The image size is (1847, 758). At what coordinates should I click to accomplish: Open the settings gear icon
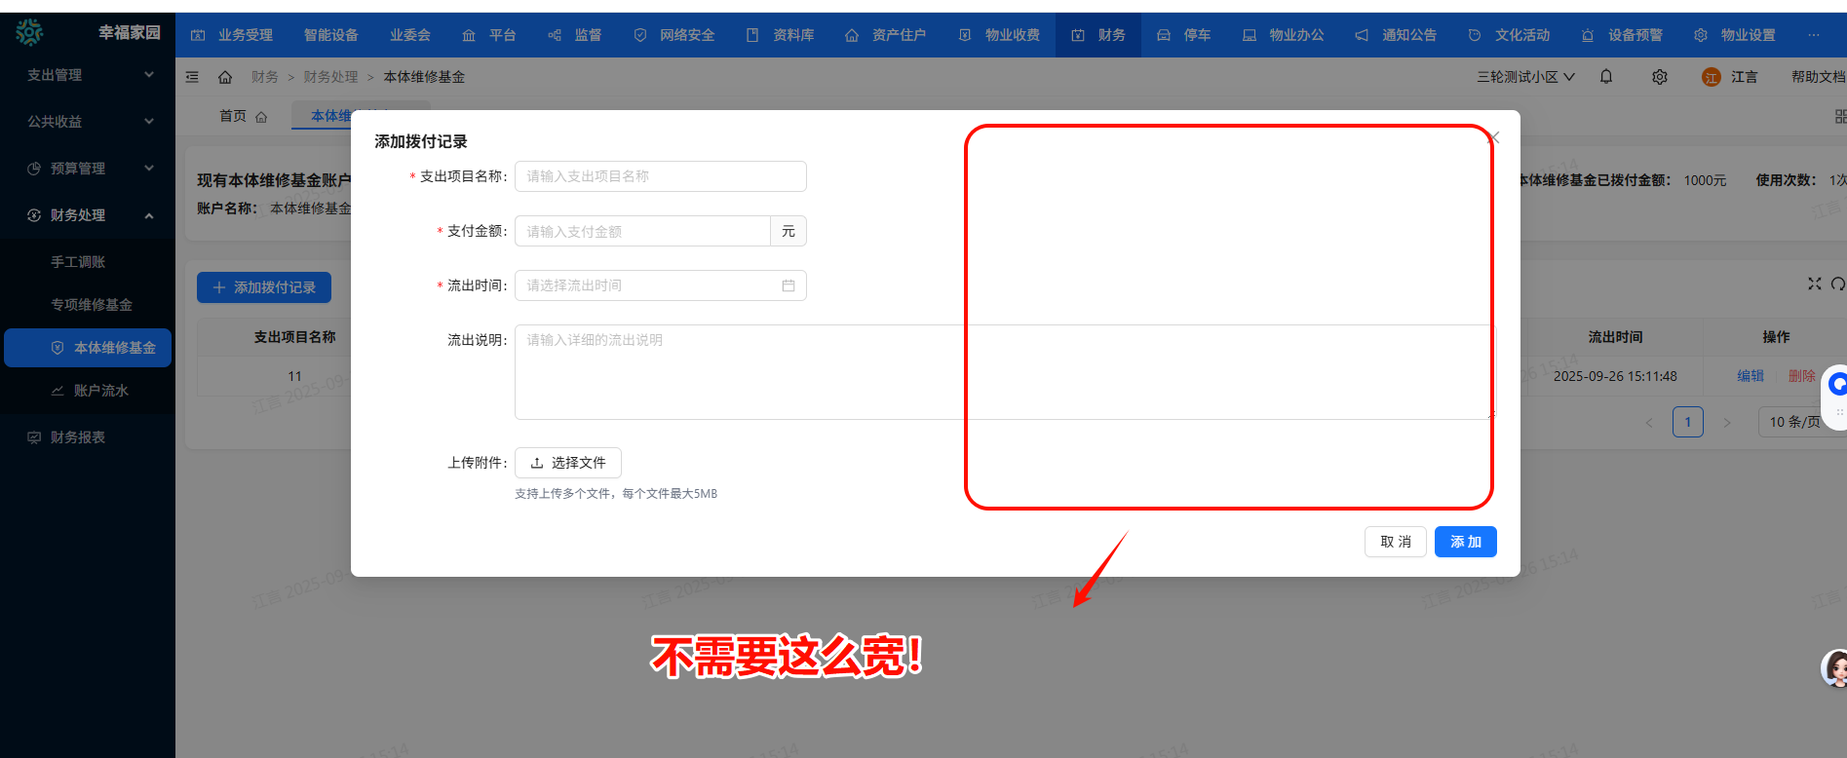pyautogui.click(x=1660, y=77)
